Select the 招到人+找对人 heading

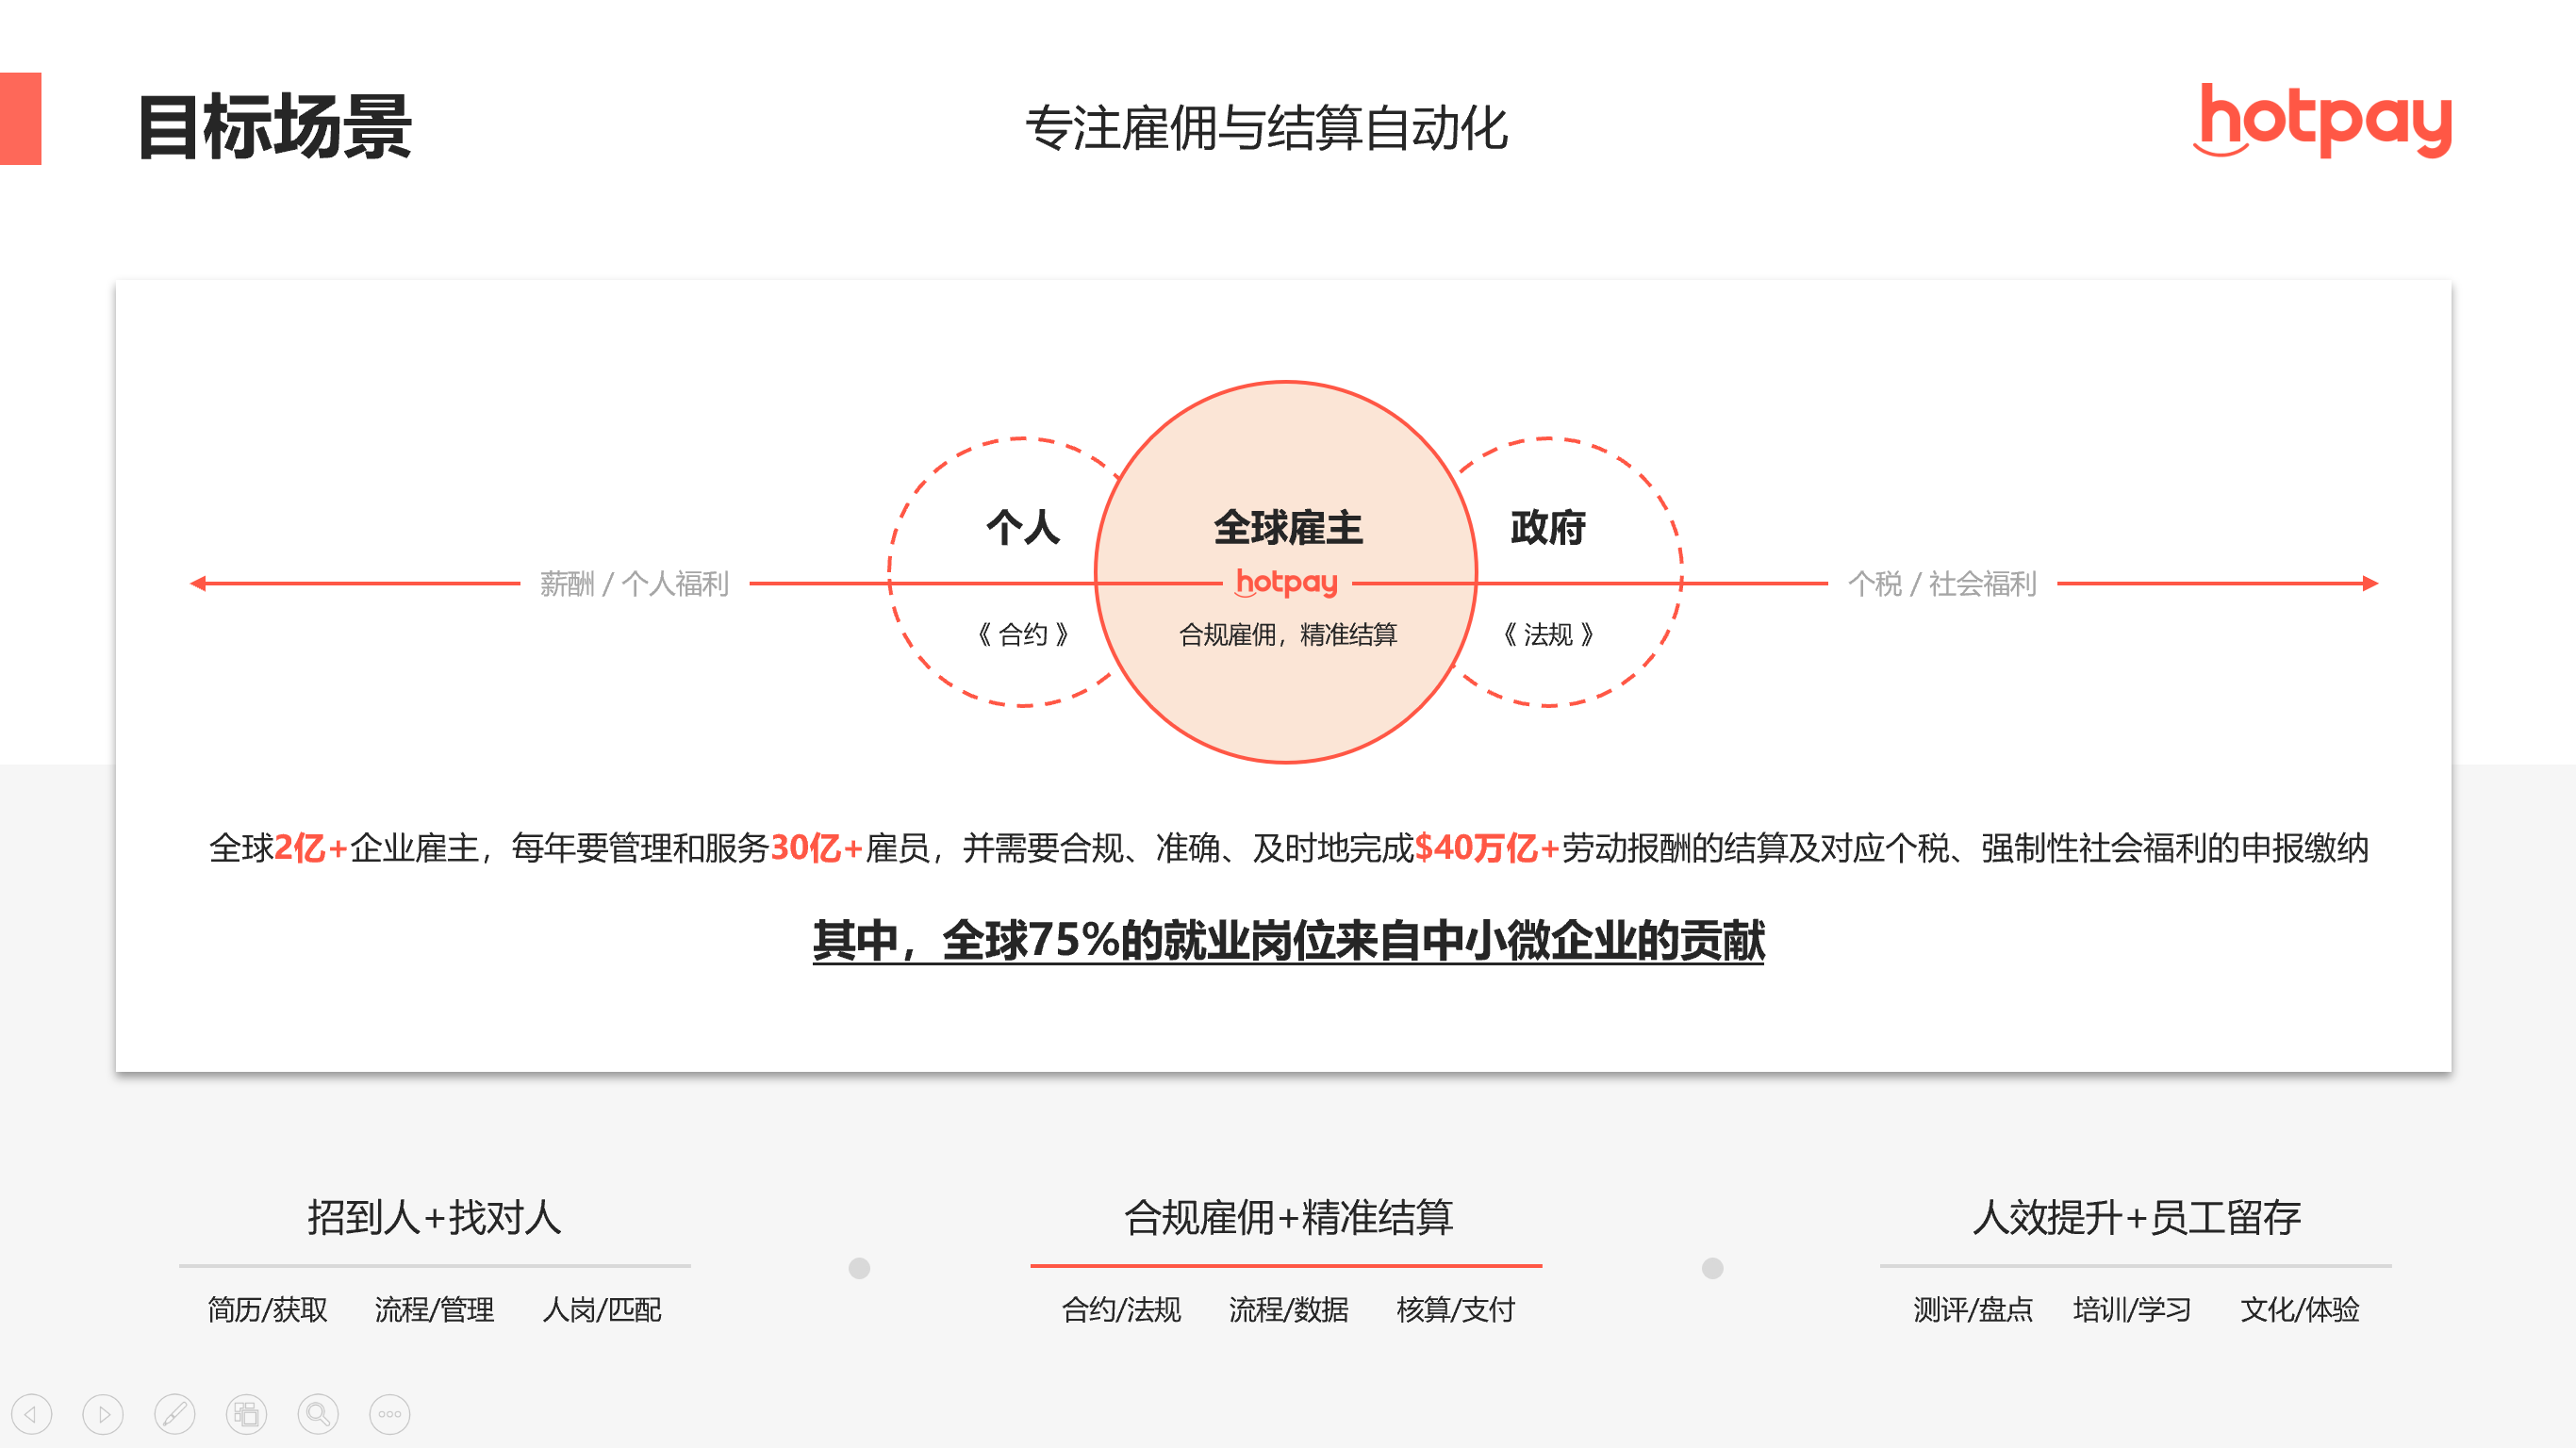point(434,1217)
